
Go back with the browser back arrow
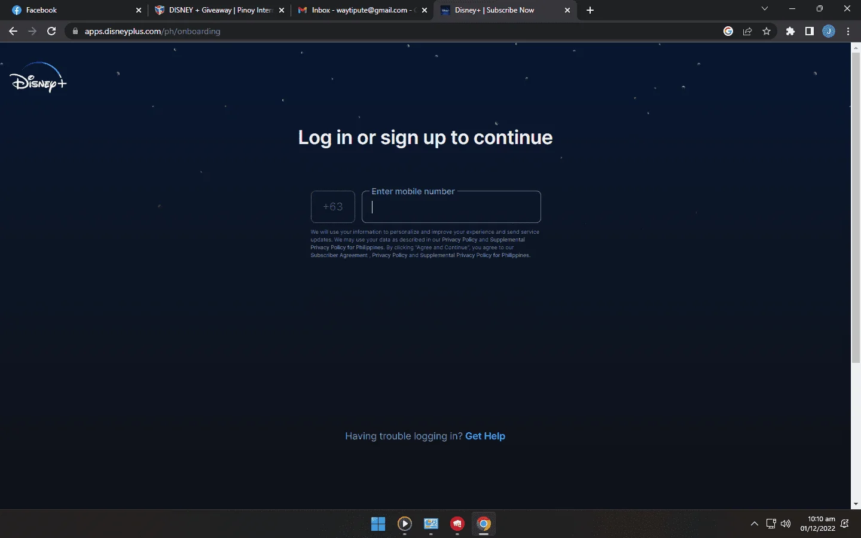pyautogui.click(x=13, y=31)
